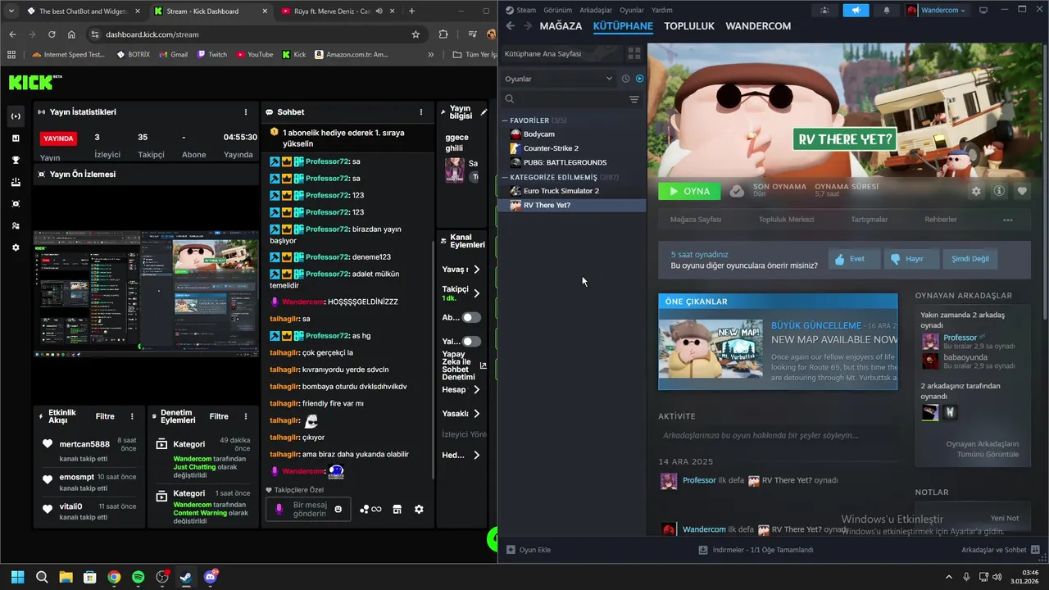This screenshot has width=1049, height=590.
Task: Open Steam Görünüm menu
Action: pyautogui.click(x=558, y=10)
